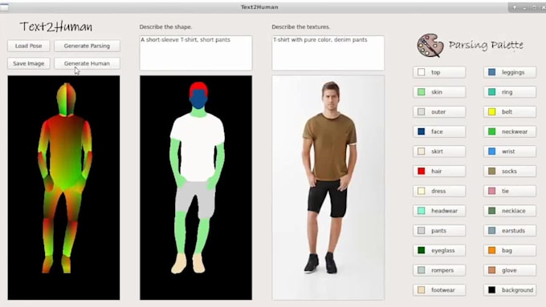Select the skin label in palette
Image resolution: width=546 pixels, height=307 pixels.
(437, 92)
